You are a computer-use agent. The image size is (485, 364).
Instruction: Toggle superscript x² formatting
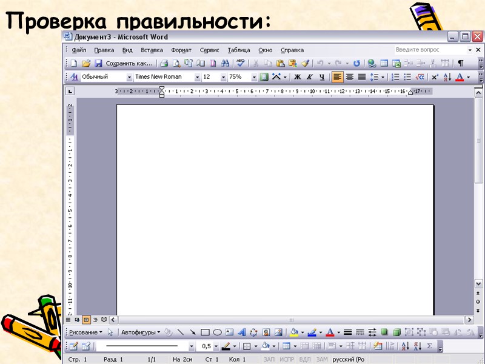tap(435, 77)
